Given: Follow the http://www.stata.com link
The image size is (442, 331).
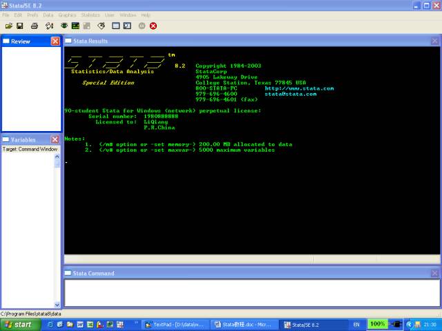Looking at the screenshot, I should tap(299, 88).
